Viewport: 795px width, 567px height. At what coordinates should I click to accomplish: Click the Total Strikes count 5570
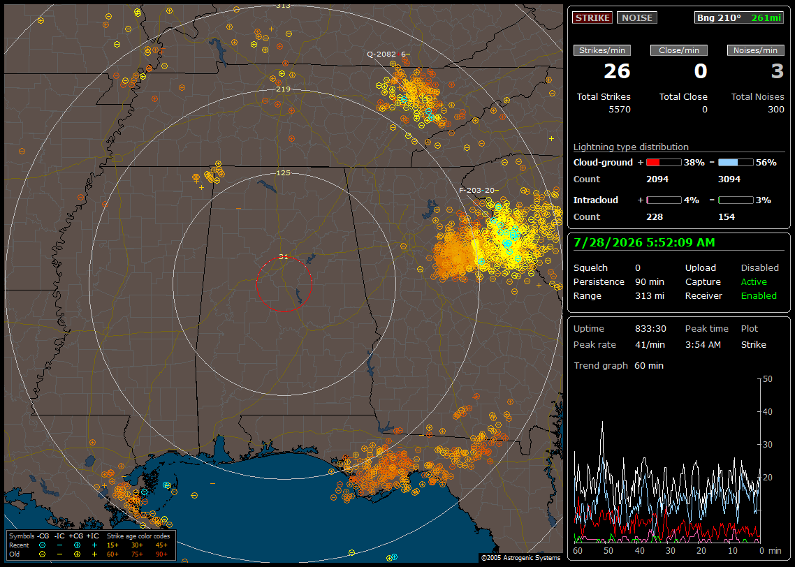[x=620, y=110]
